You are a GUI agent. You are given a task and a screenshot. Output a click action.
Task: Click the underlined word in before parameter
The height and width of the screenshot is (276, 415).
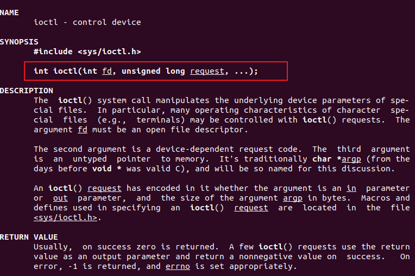[x=351, y=188]
